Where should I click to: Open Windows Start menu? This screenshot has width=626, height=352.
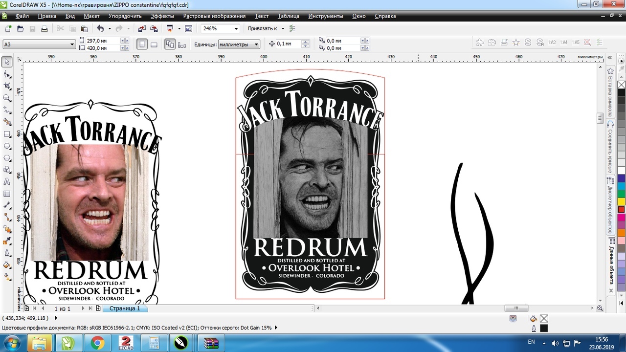(11, 343)
